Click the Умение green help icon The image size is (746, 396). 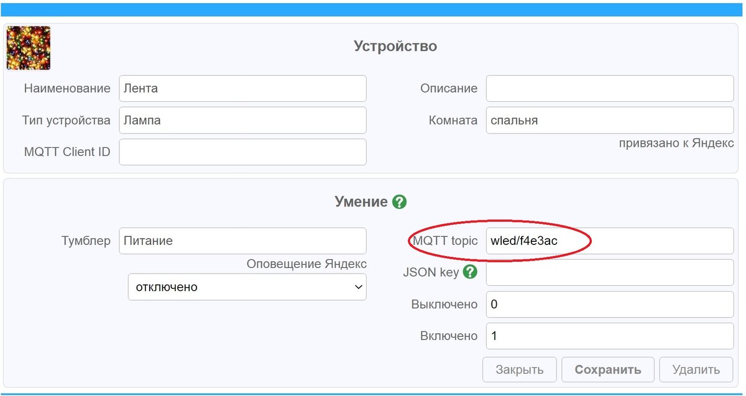click(400, 201)
